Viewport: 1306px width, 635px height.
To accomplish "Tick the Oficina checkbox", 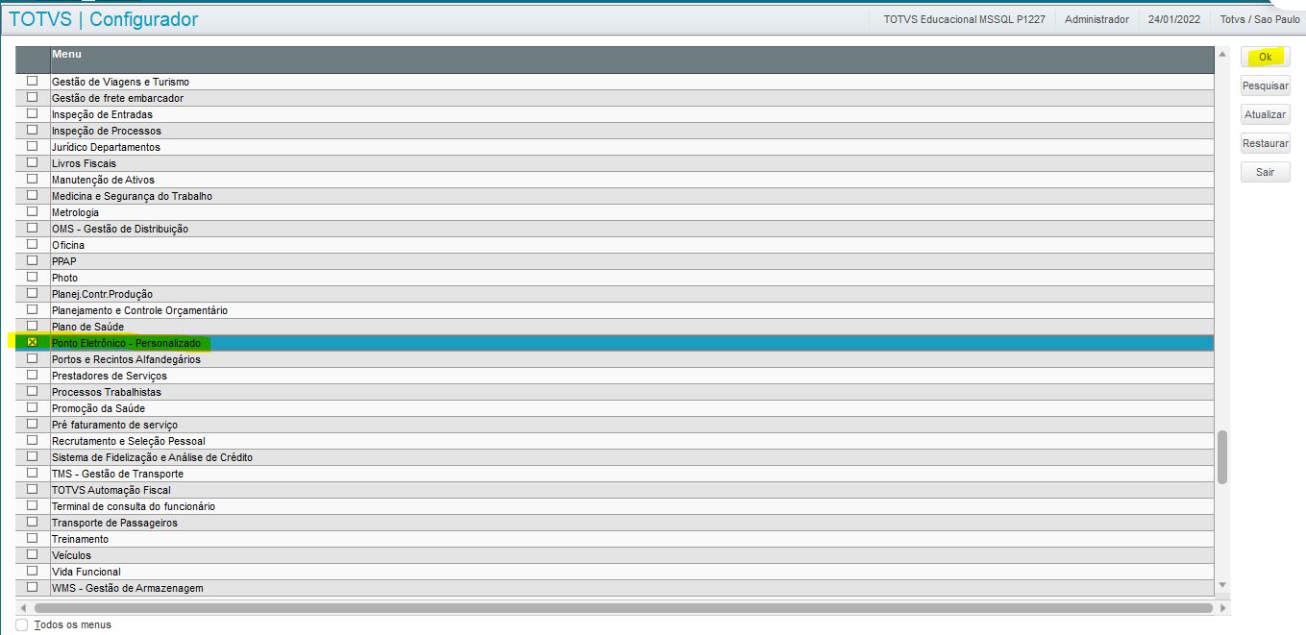I will [32, 244].
